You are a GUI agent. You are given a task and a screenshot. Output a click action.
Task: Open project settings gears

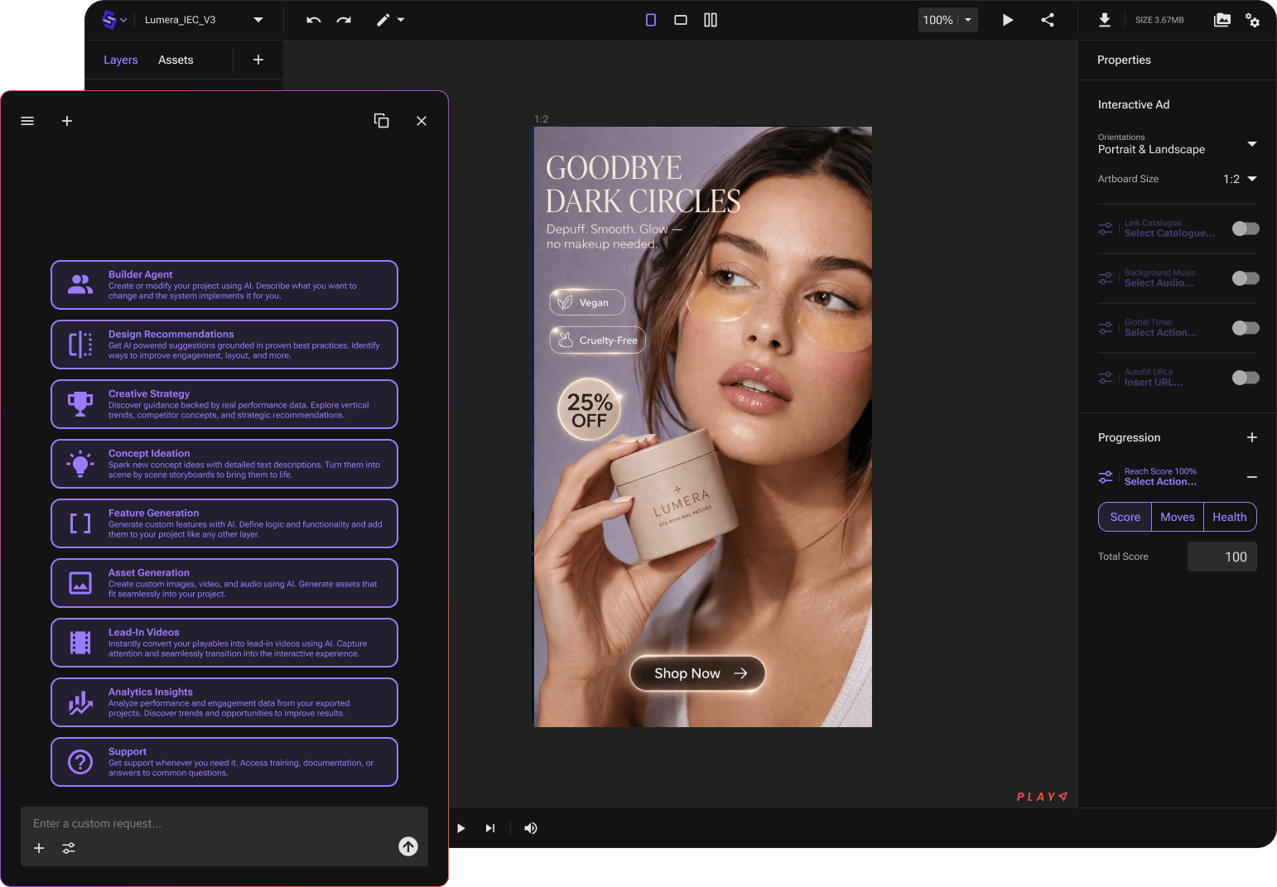1253,20
